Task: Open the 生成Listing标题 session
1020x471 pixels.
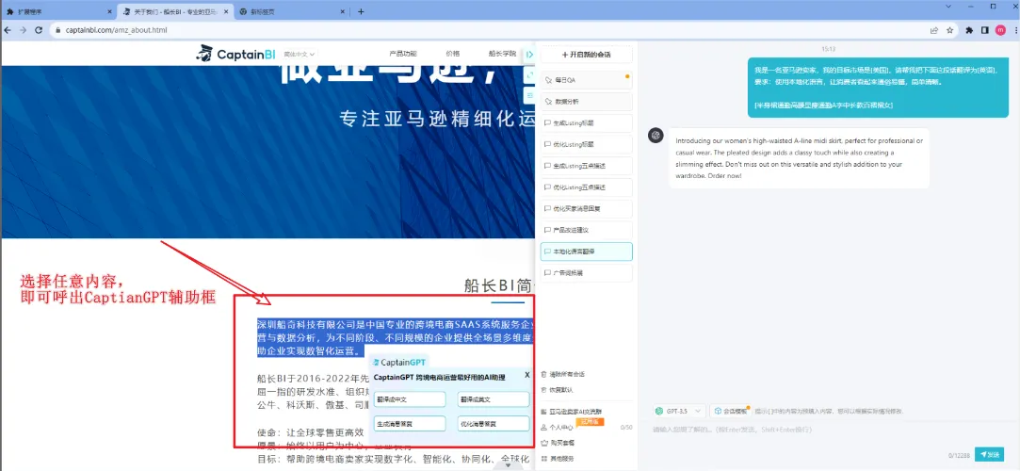Action: click(x=586, y=123)
